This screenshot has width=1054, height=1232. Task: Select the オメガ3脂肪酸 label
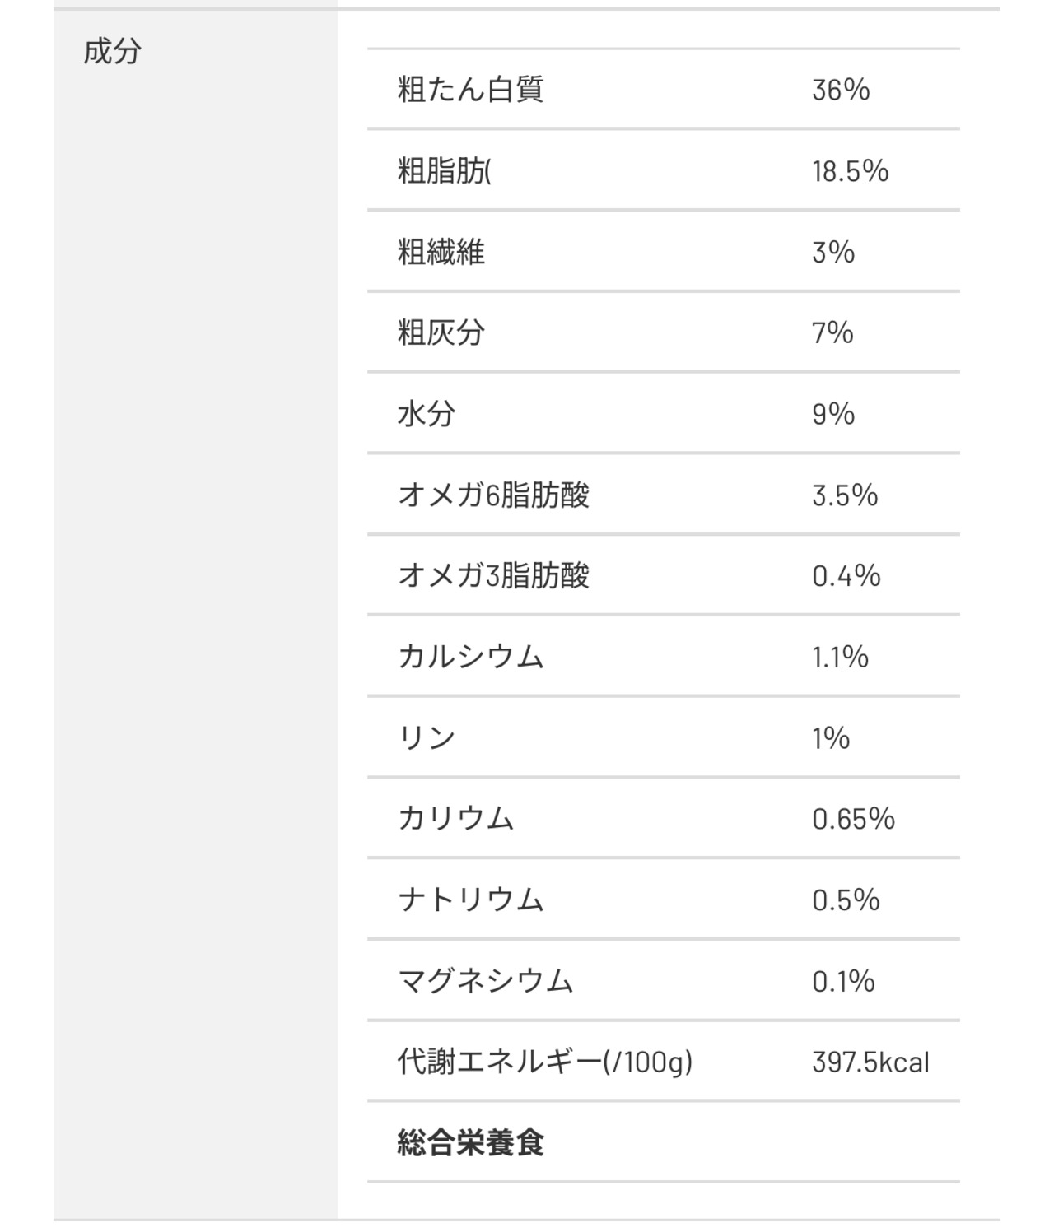[493, 575]
